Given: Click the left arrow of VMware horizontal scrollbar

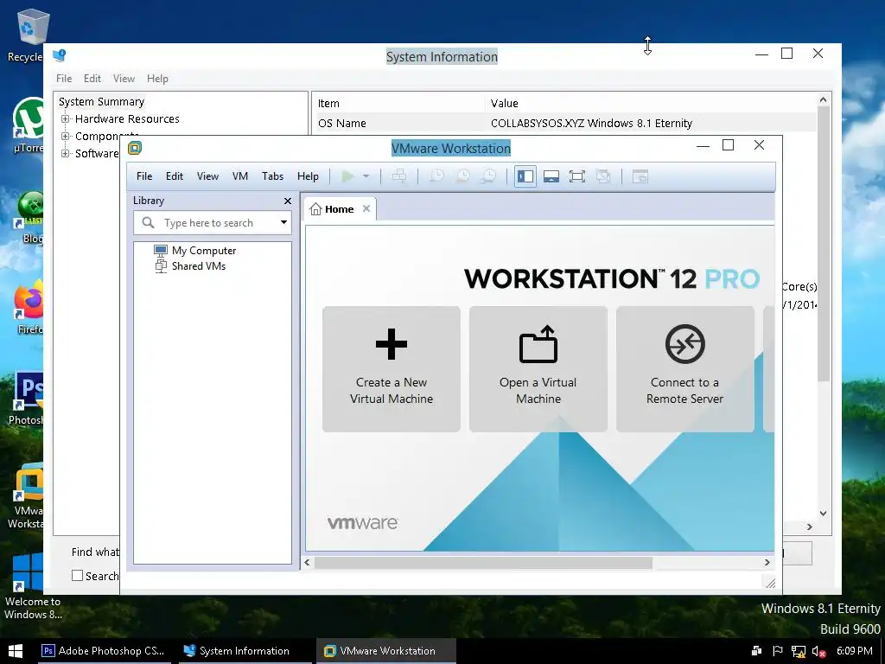Looking at the screenshot, I should coord(307,562).
